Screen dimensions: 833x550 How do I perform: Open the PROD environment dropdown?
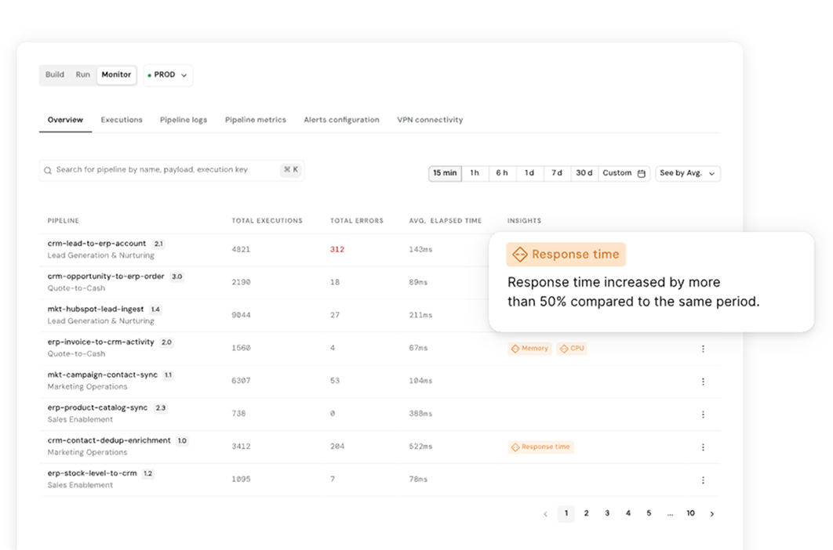point(168,75)
